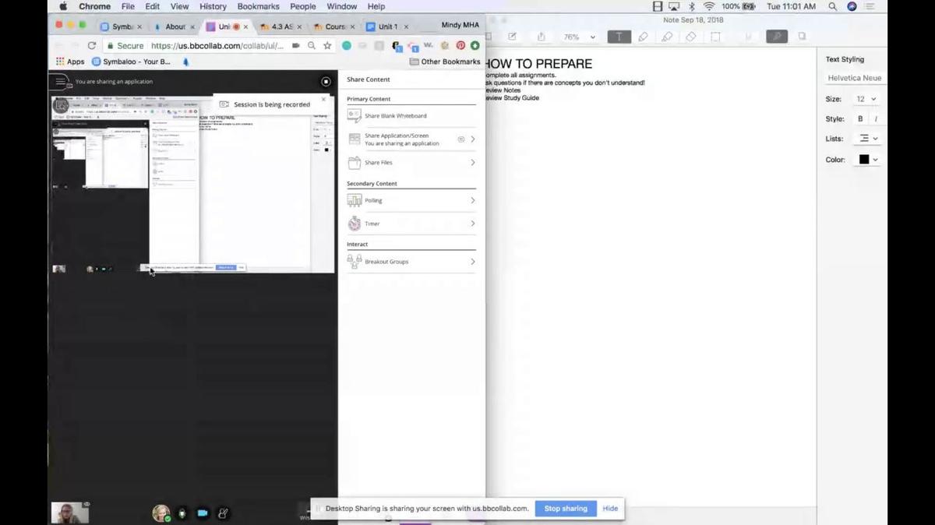Open the Lists style dropdown
Screen dimensions: 935x525
868,139
